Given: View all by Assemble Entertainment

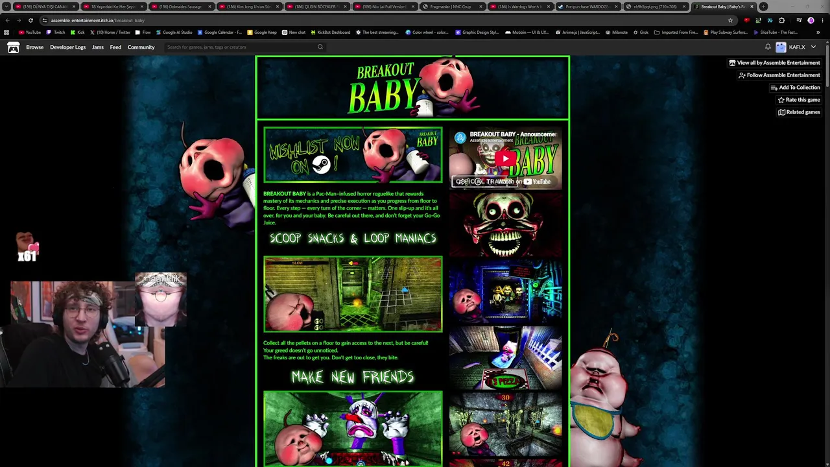Looking at the screenshot, I should pyautogui.click(x=774, y=63).
